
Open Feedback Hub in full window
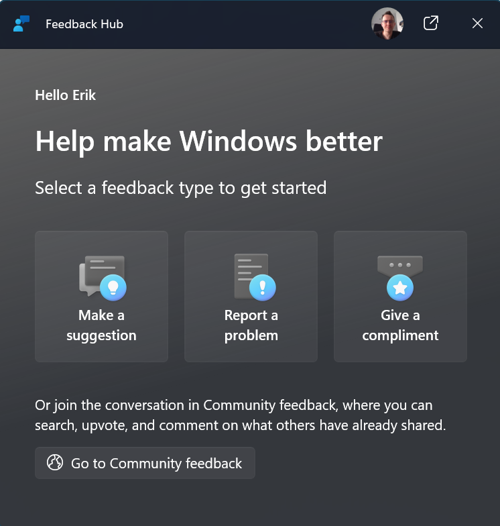pyautogui.click(x=431, y=23)
